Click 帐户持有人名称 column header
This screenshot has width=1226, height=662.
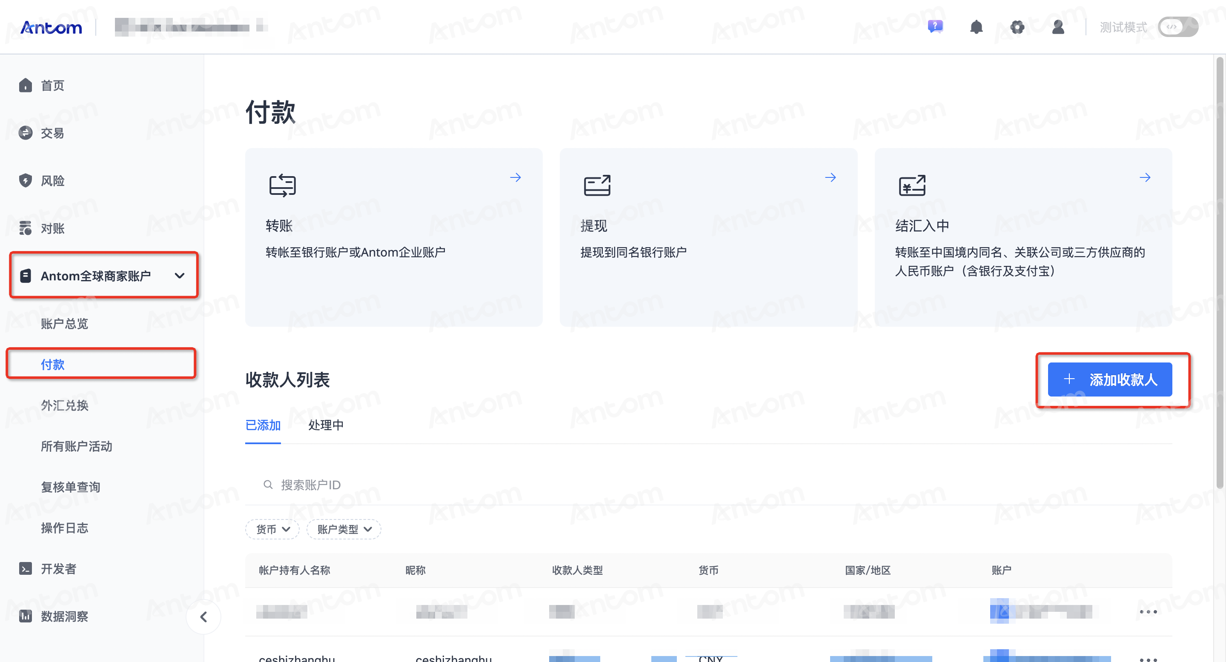pos(294,570)
